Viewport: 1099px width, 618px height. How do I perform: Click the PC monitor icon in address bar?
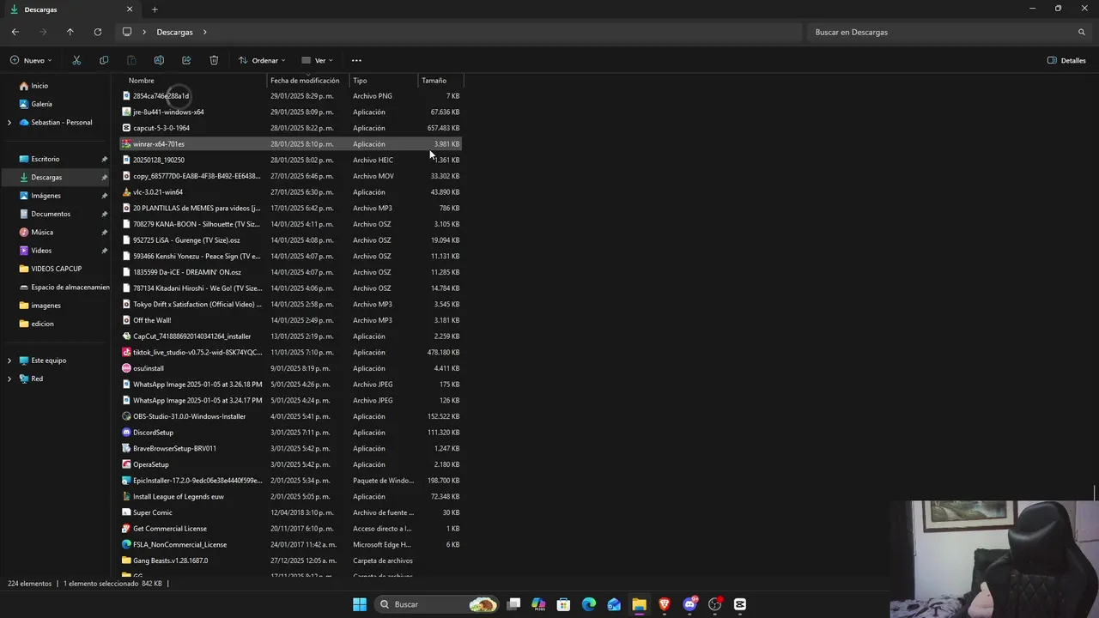tap(127, 32)
